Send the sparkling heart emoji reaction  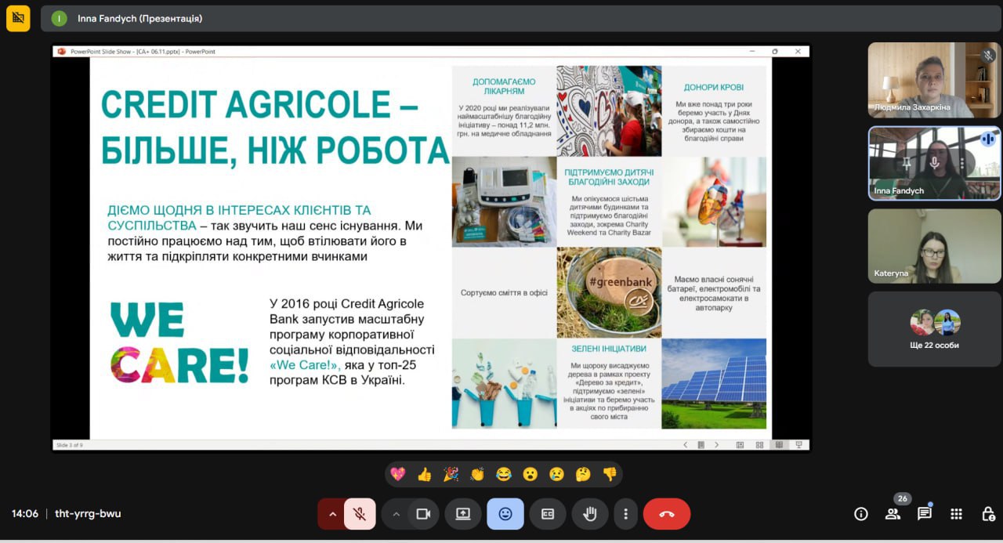398,474
